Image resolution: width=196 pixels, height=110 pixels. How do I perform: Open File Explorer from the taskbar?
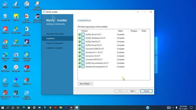(61, 108)
